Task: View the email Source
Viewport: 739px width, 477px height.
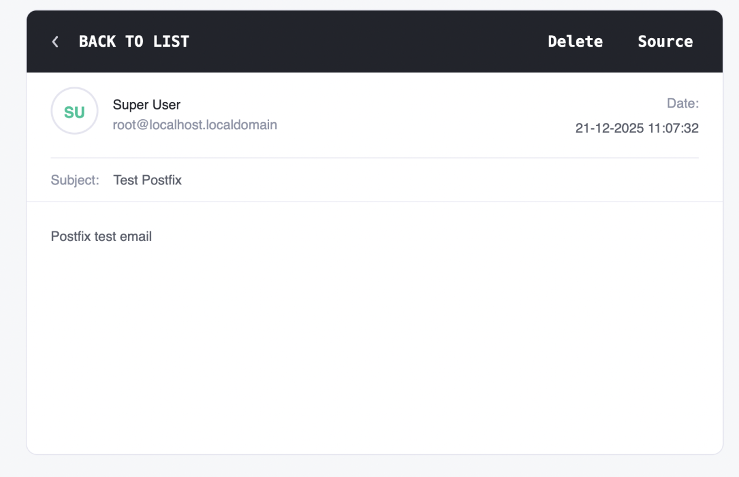Action: [665, 42]
